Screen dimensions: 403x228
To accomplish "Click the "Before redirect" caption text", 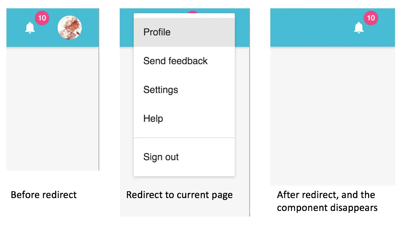I will pyautogui.click(x=44, y=195).
